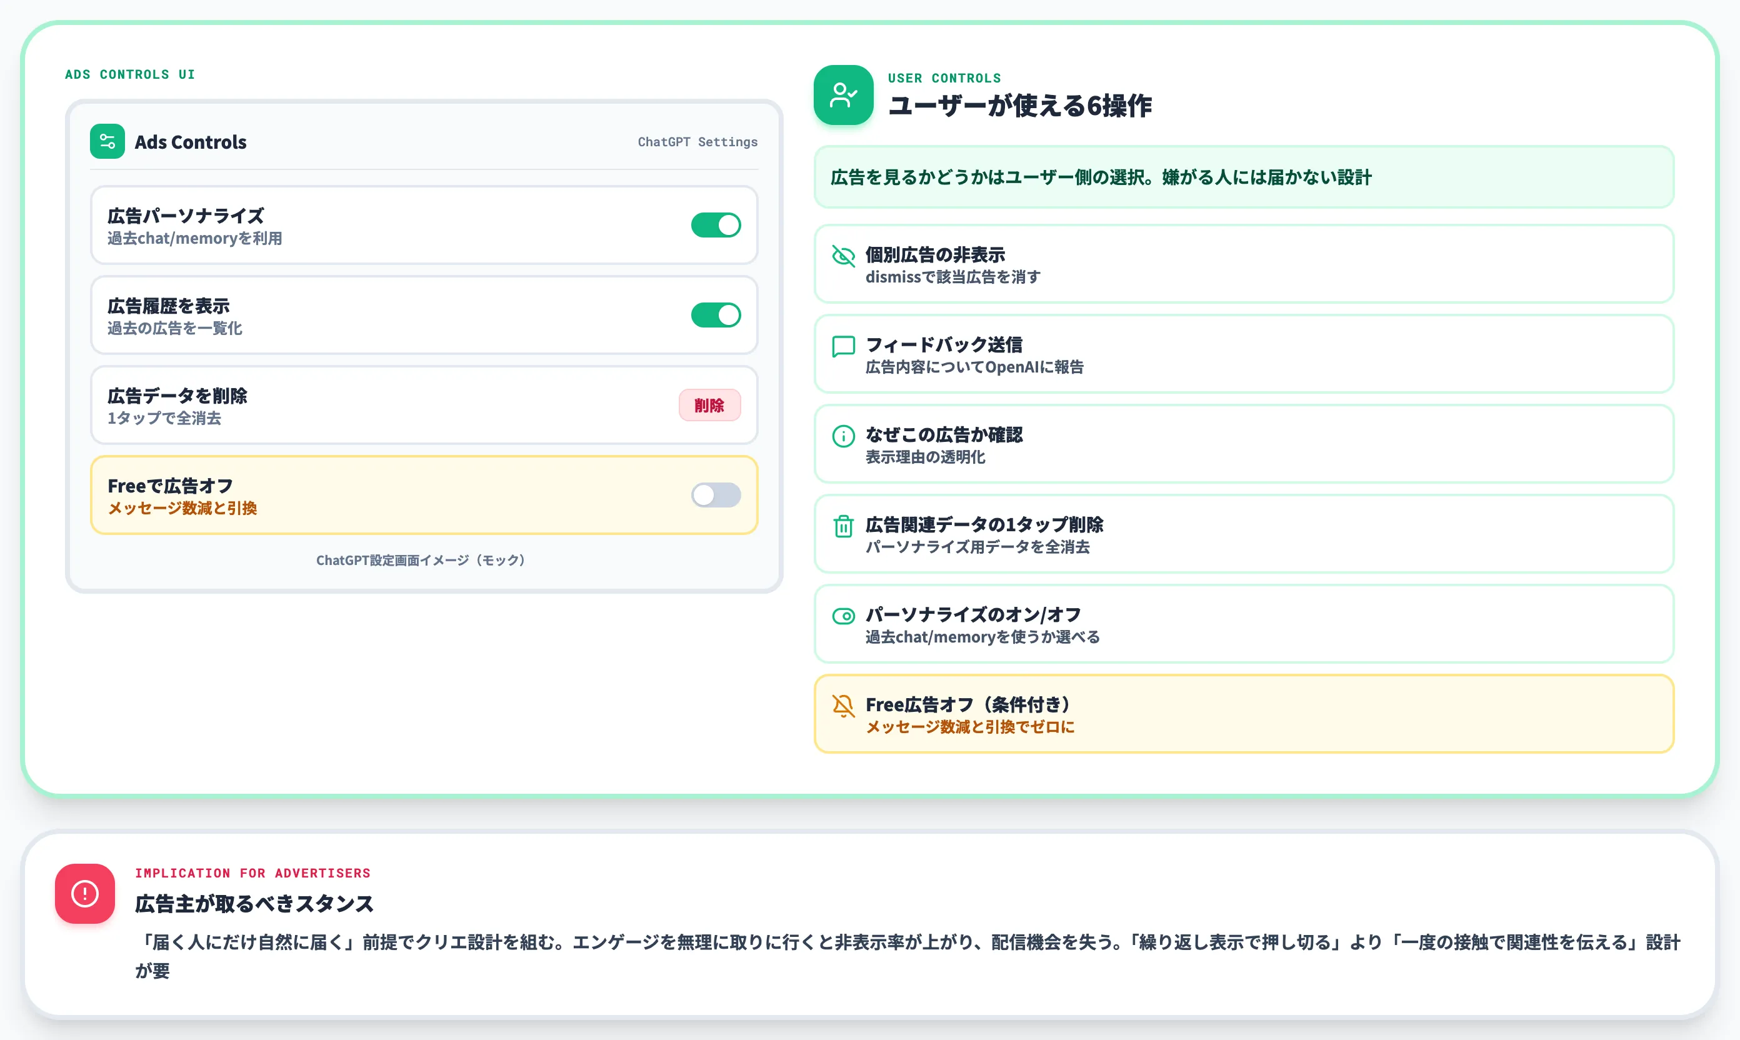The image size is (1740, 1040).
Task: Enable the Freeで広告オフ toggle
Action: [x=716, y=495]
